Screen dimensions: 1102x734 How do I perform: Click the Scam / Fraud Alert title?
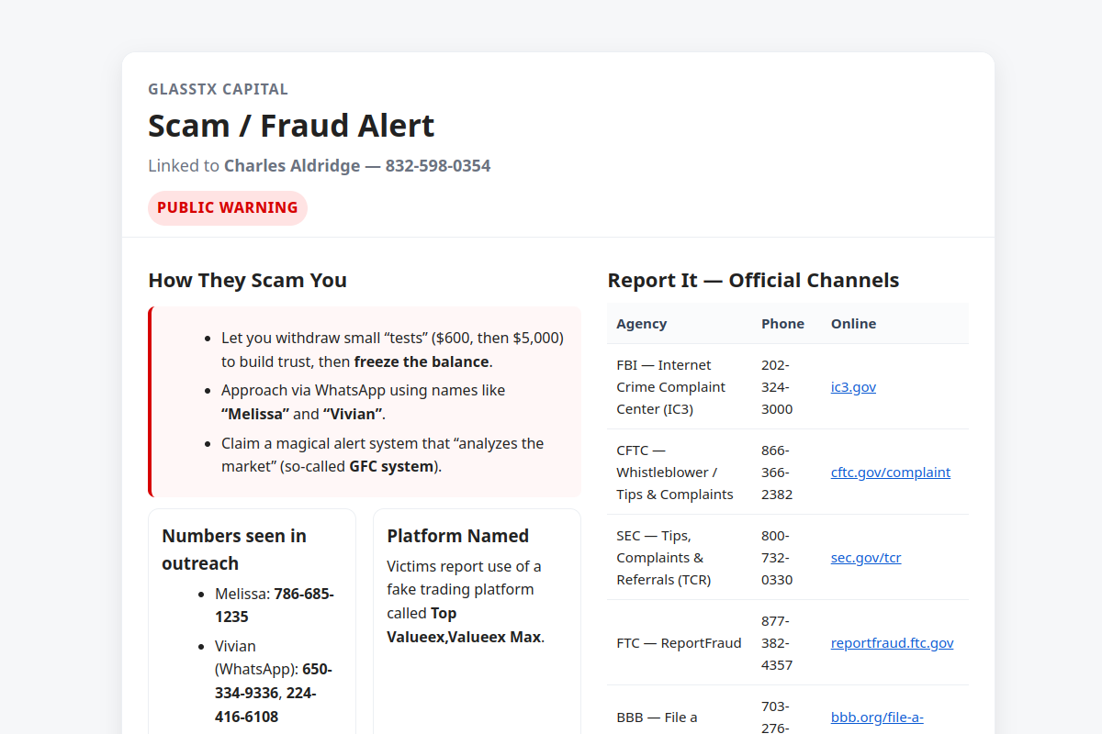291,125
